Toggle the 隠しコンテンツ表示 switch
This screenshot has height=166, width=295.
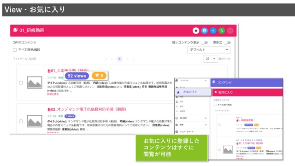pos(204,42)
